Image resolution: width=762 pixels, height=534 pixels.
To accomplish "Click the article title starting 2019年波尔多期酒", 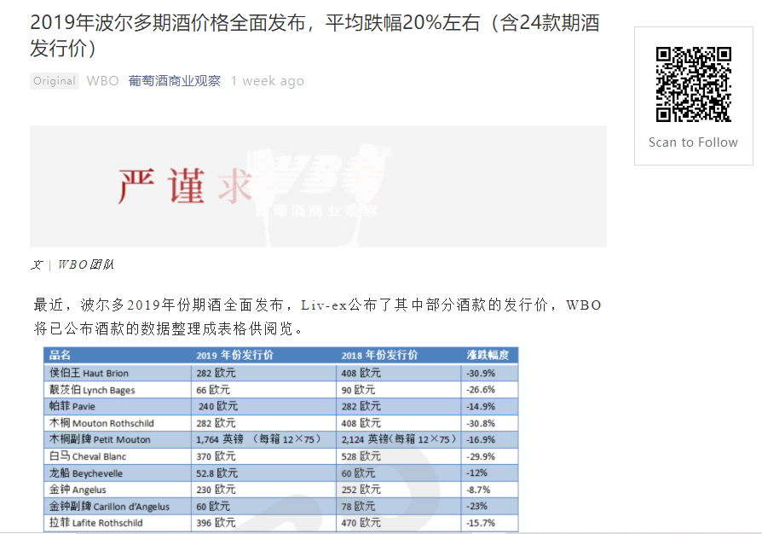I will coord(315,36).
